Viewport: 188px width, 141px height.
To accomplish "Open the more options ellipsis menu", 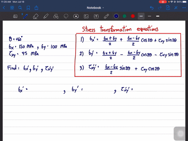I will click(x=184, y=8).
